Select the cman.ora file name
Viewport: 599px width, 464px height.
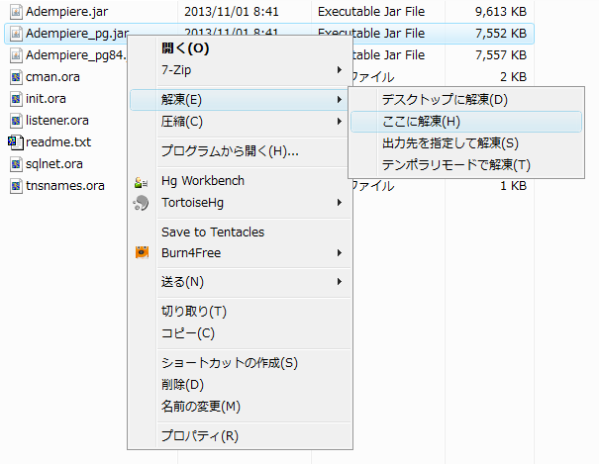point(52,77)
